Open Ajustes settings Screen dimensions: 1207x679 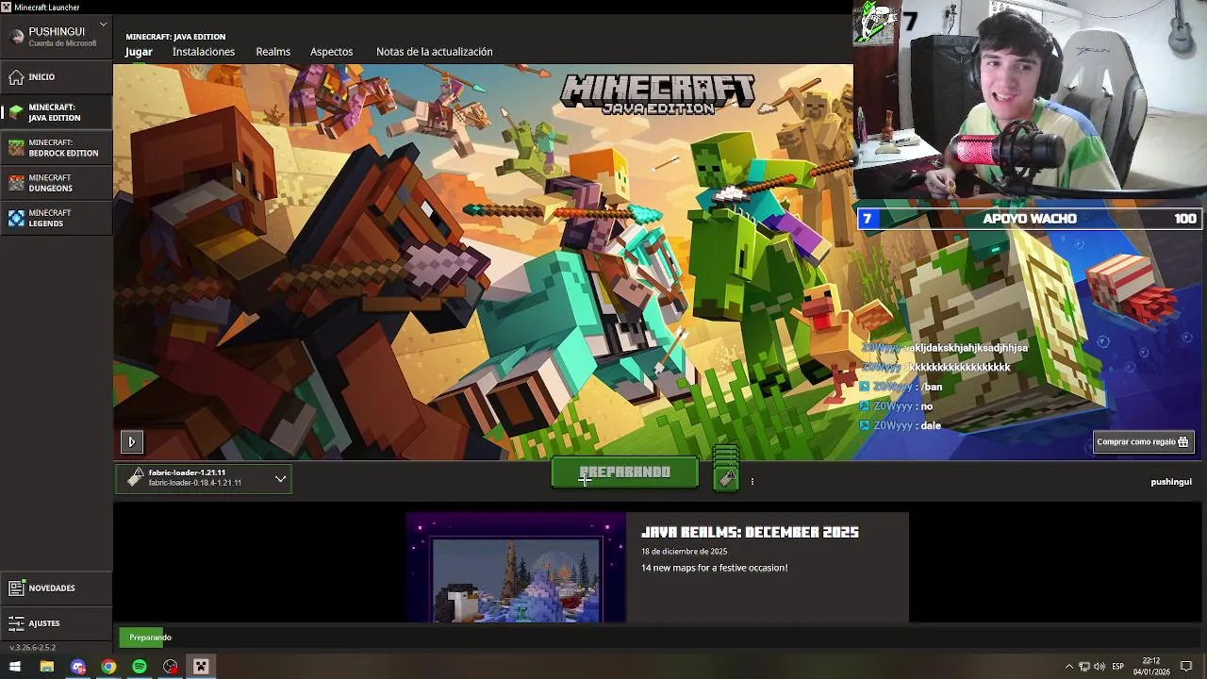click(56, 623)
